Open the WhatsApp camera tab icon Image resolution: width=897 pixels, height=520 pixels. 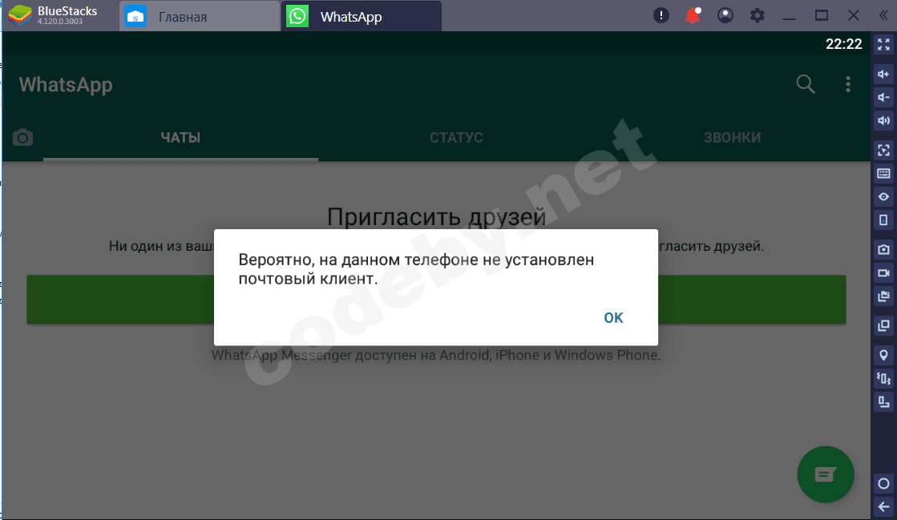click(x=23, y=137)
